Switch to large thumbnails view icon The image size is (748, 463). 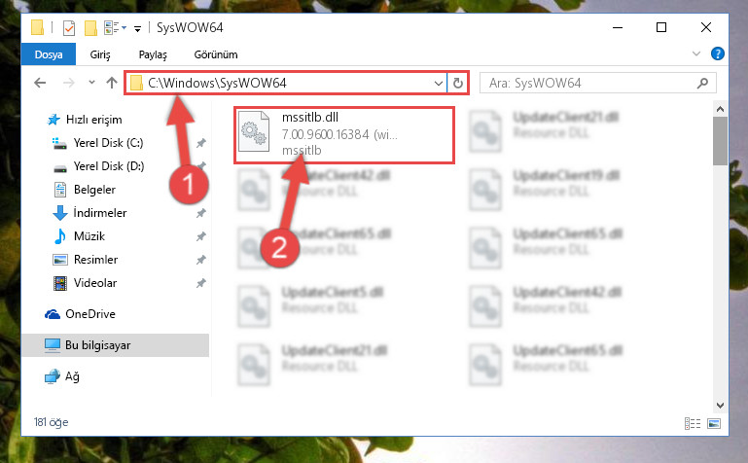(x=714, y=423)
